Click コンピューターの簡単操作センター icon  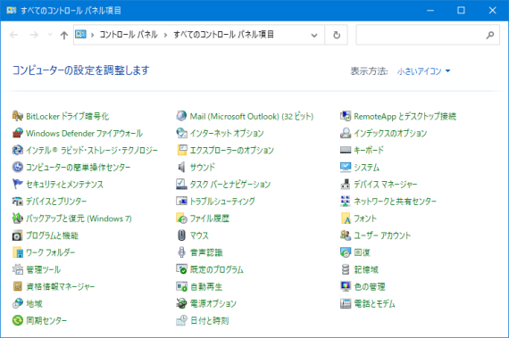pos(18,168)
